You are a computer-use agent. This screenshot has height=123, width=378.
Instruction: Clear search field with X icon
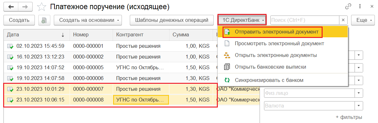tap(343, 20)
